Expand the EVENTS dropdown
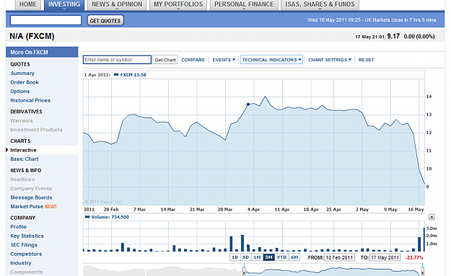The height and width of the screenshot is (276, 451). point(224,60)
